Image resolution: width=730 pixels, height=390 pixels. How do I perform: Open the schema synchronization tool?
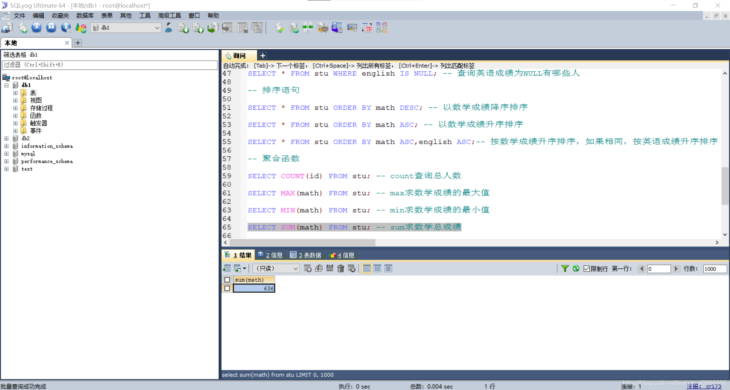click(x=308, y=28)
